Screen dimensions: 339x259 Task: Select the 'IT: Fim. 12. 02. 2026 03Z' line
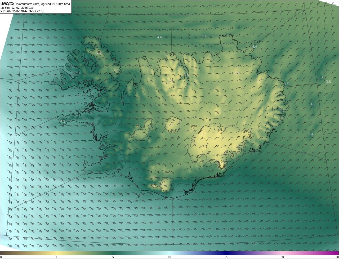point(17,7)
